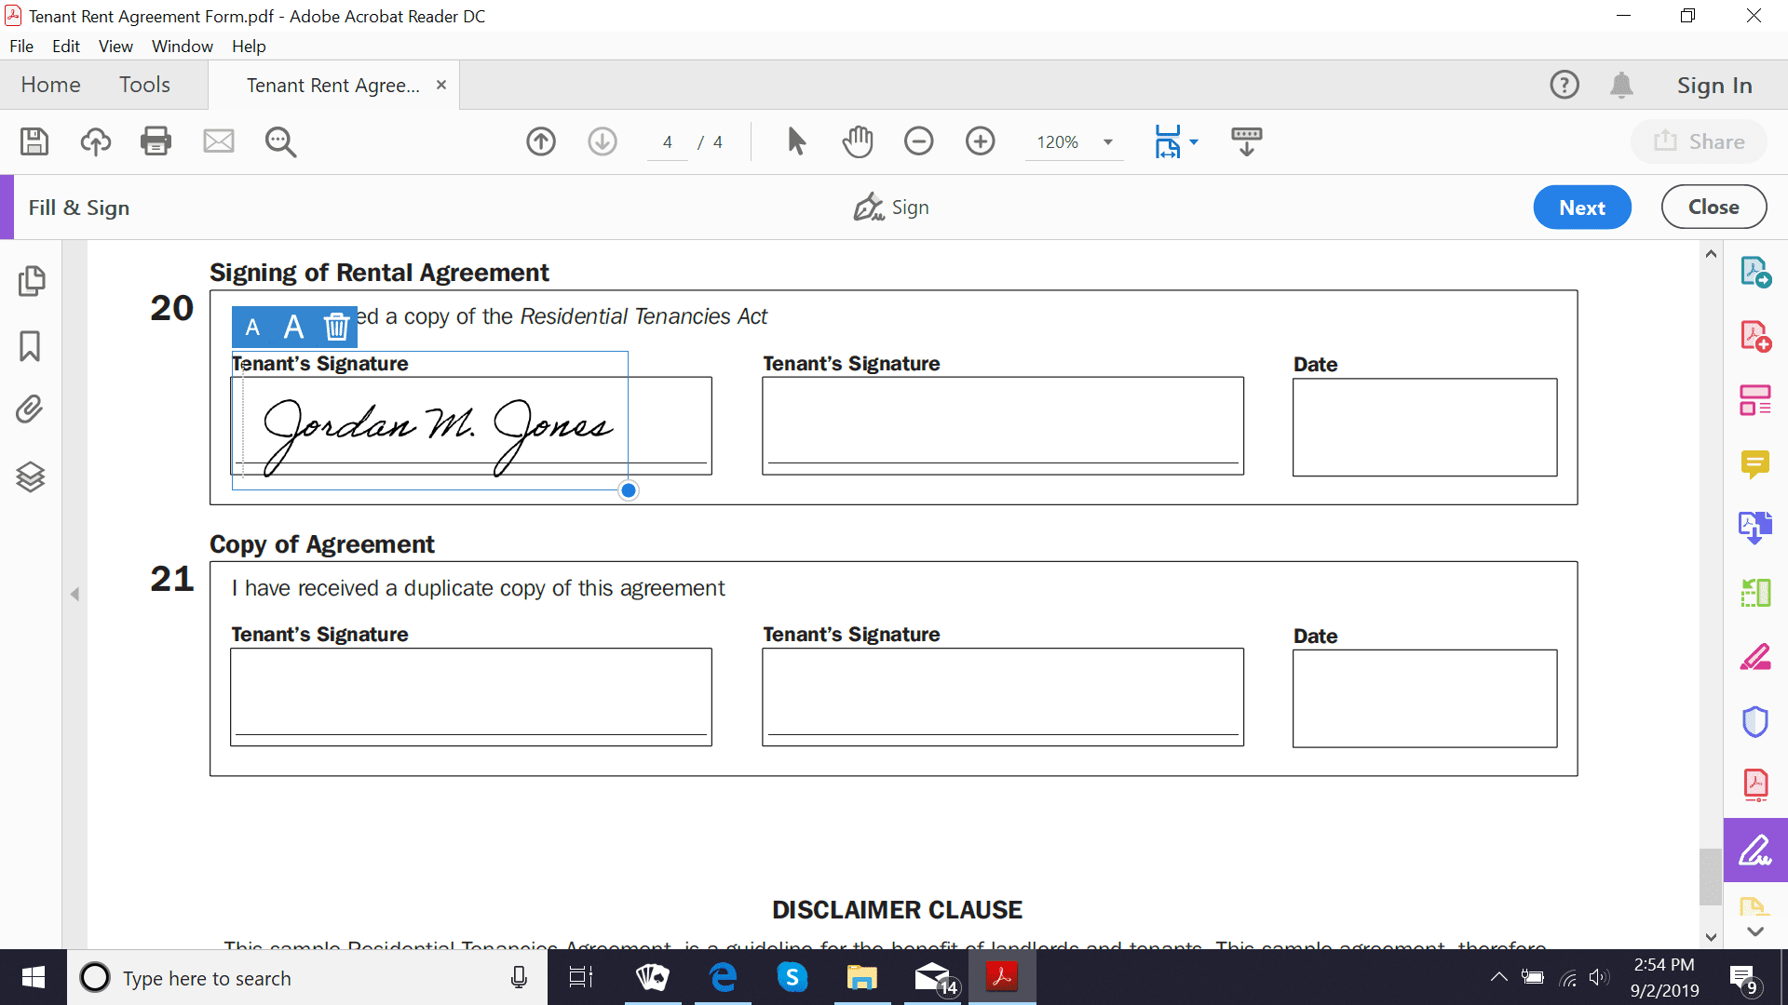Drag the signature resize handle slider
The height and width of the screenshot is (1005, 1788).
pyautogui.click(x=628, y=489)
